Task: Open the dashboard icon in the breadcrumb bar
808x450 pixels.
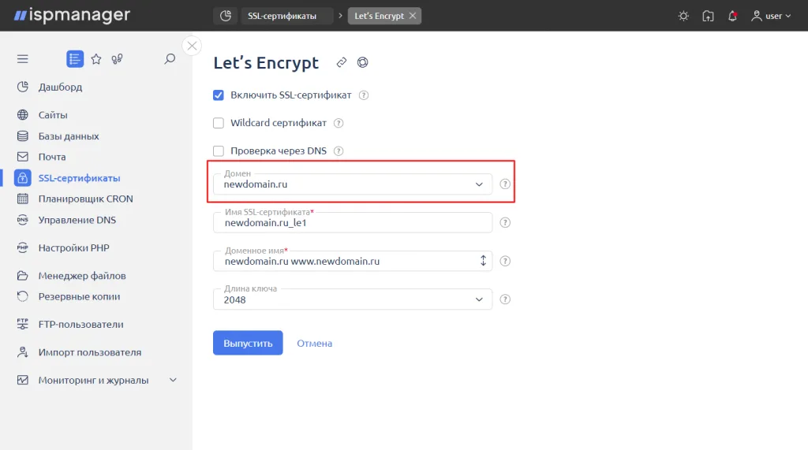Action: click(x=225, y=16)
